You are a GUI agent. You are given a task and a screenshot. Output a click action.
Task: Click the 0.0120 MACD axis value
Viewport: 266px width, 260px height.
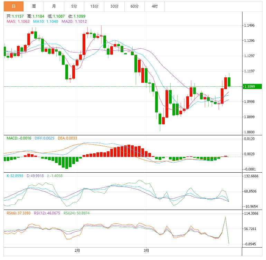pyautogui.click(x=249, y=139)
